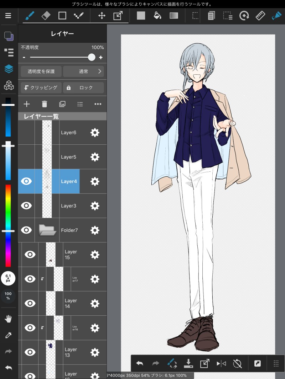Image resolution: width=285 pixels, height=379 pixels.
Task: Open the materials cube icon
Action: 9,85
